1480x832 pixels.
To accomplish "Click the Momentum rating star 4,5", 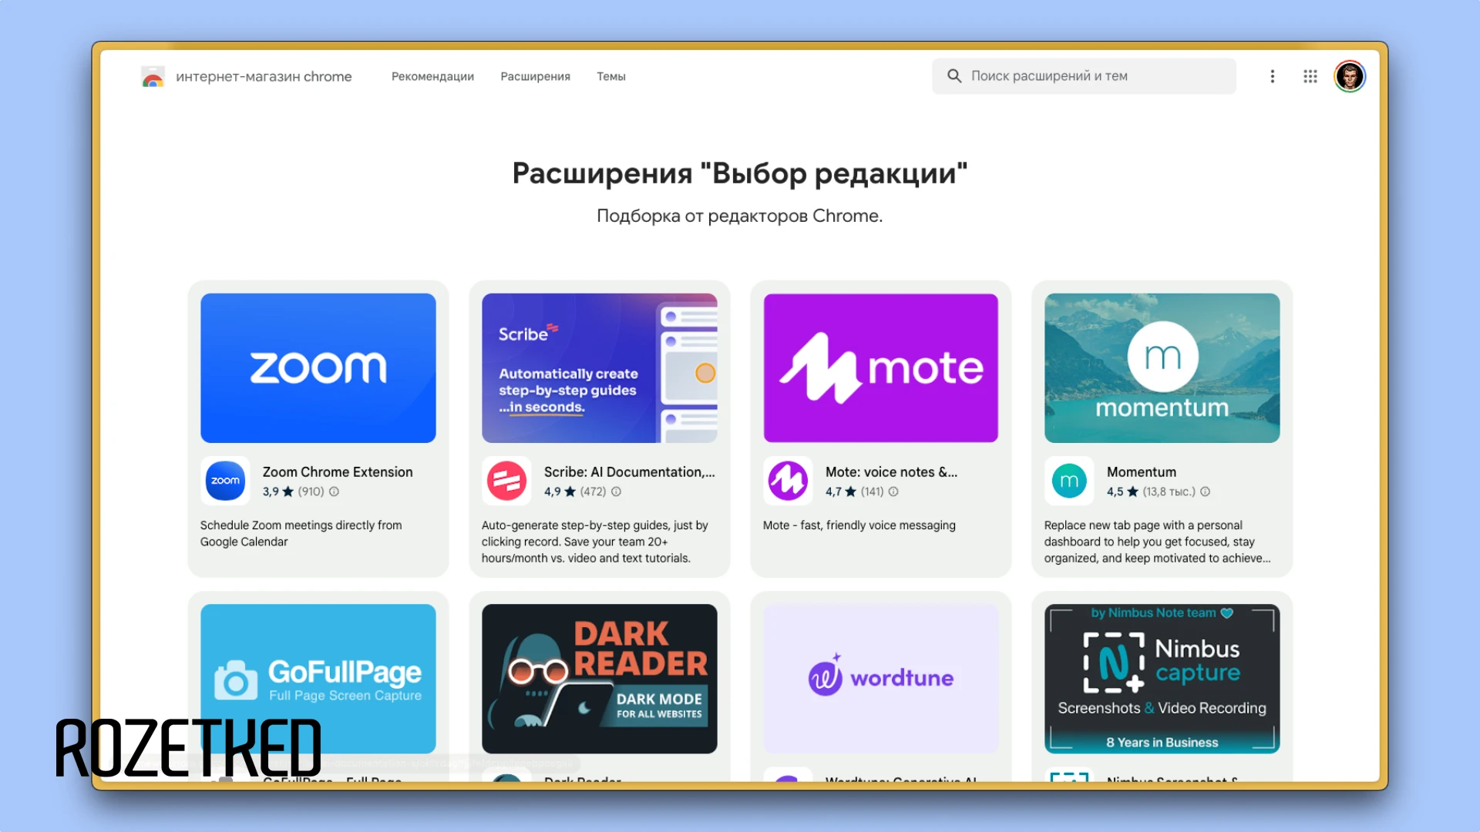I will point(1132,491).
